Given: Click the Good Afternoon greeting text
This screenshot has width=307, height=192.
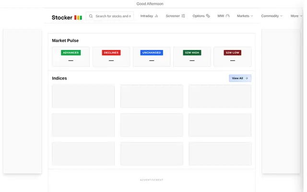Looking at the screenshot, I should (x=150, y=4).
